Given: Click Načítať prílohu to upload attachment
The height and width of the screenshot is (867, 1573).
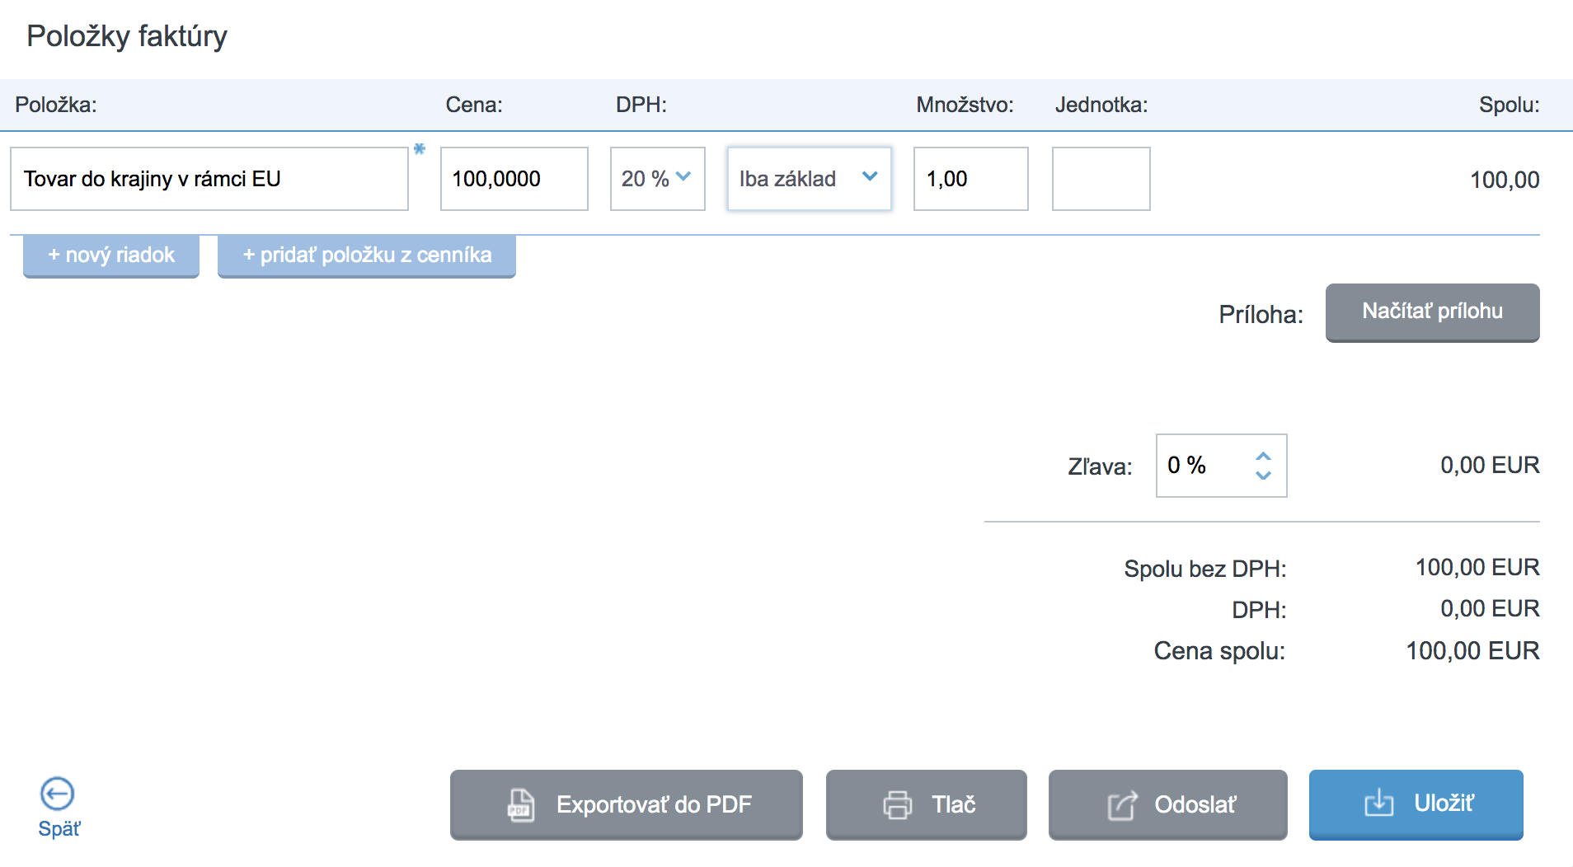Looking at the screenshot, I should pyautogui.click(x=1432, y=312).
